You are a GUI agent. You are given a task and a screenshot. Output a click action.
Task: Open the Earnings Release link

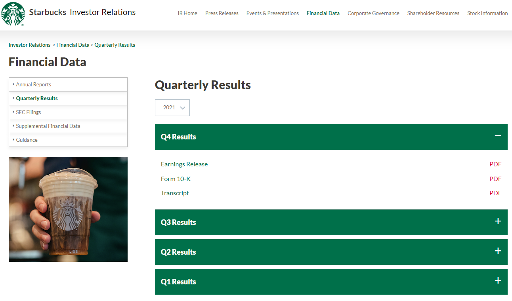tap(184, 164)
